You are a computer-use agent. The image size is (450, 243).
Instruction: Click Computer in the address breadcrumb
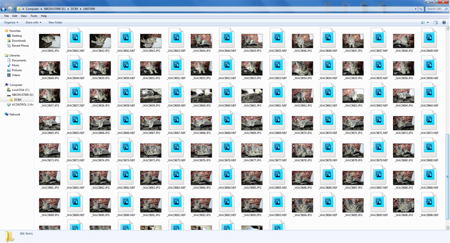[x=32, y=9]
